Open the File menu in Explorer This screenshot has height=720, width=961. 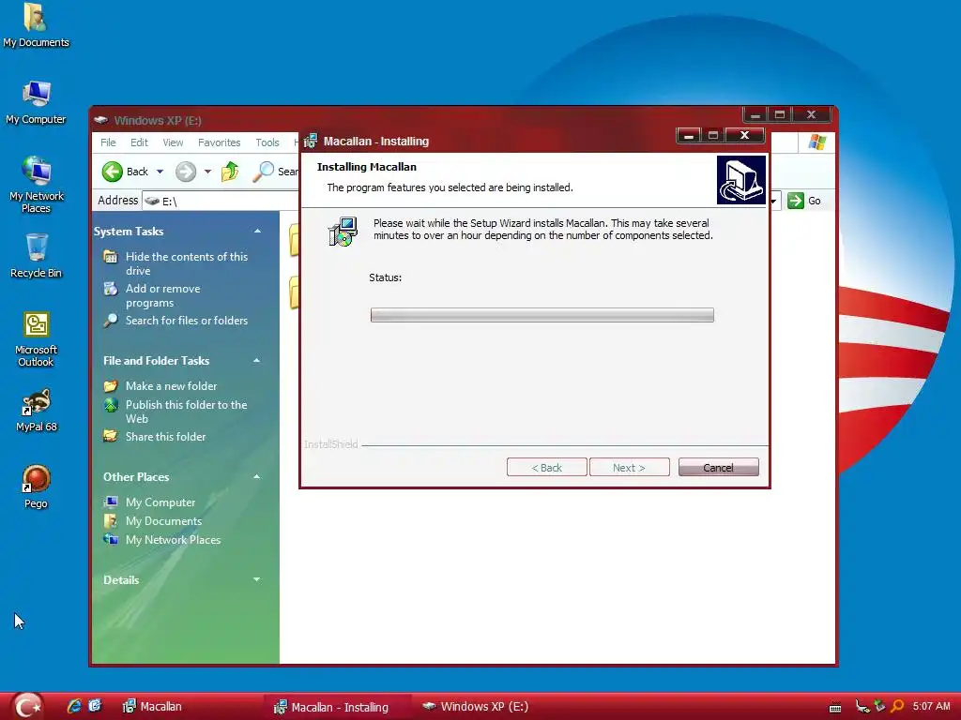tap(109, 142)
